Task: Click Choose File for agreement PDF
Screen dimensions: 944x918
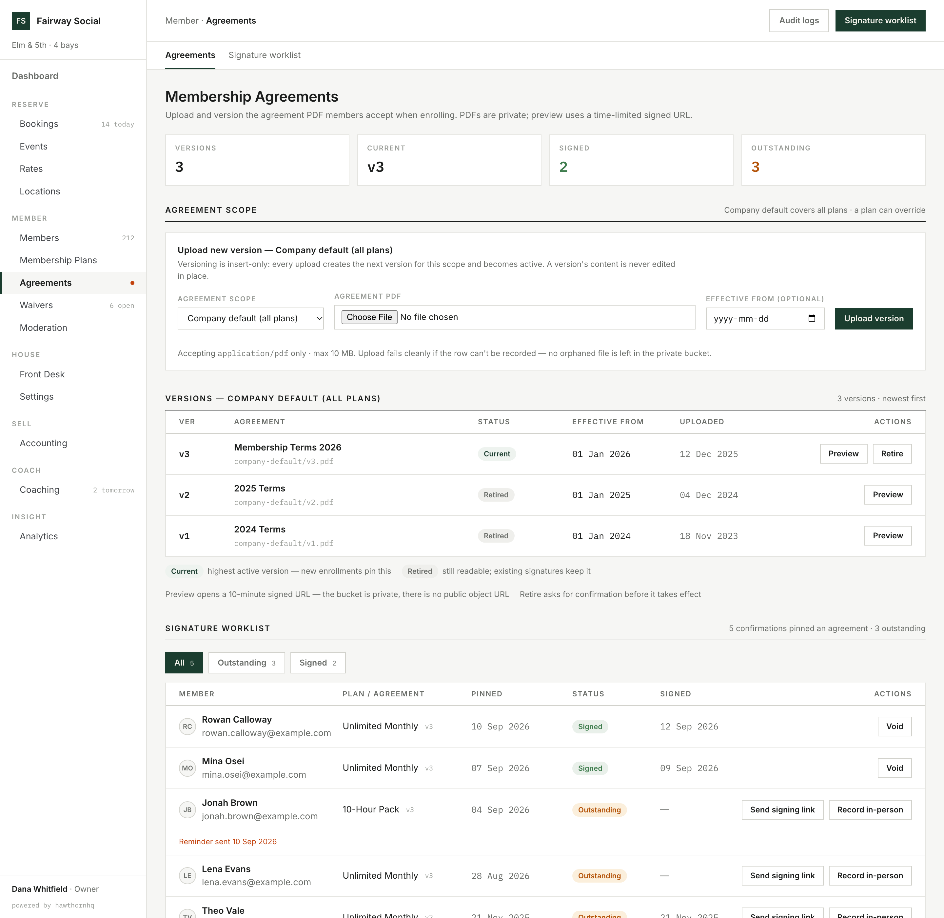Action: [x=369, y=317]
